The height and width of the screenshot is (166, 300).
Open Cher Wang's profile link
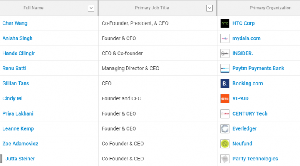pyautogui.click(x=15, y=23)
